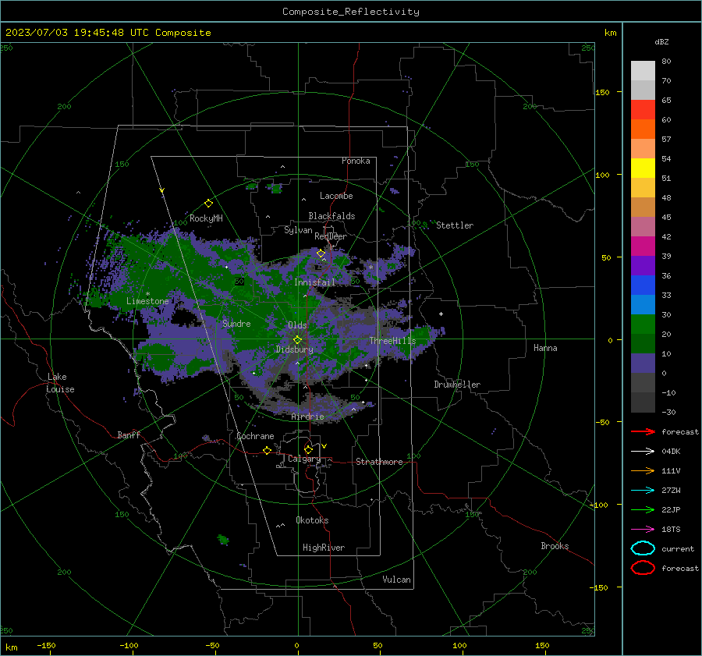Click the Cochrane label
This screenshot has height=656, width=702.
[255, 436]
